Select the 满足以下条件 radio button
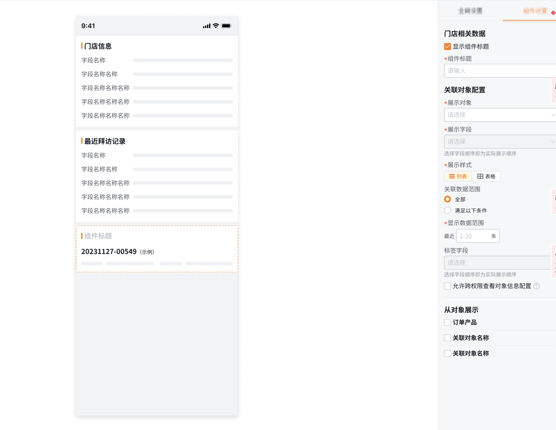 pos(447,210)
